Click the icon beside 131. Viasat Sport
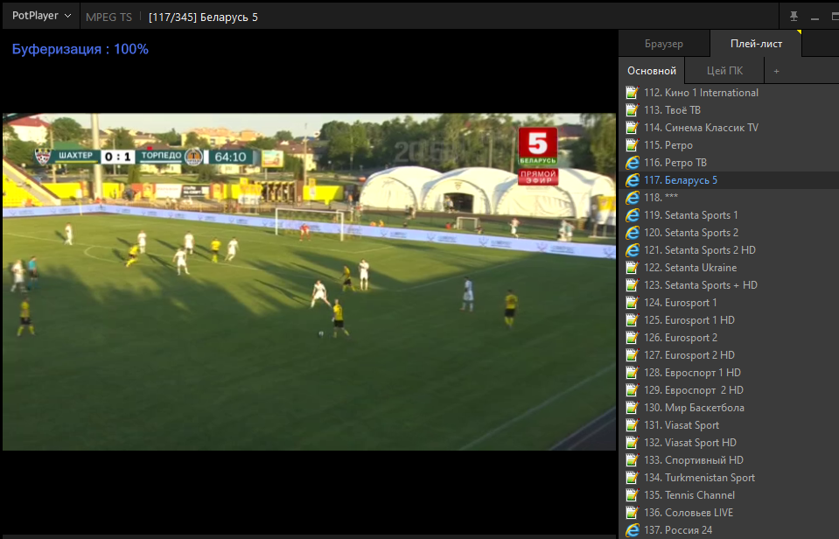Viewport: 839px width, 539px height. [632, 425]
